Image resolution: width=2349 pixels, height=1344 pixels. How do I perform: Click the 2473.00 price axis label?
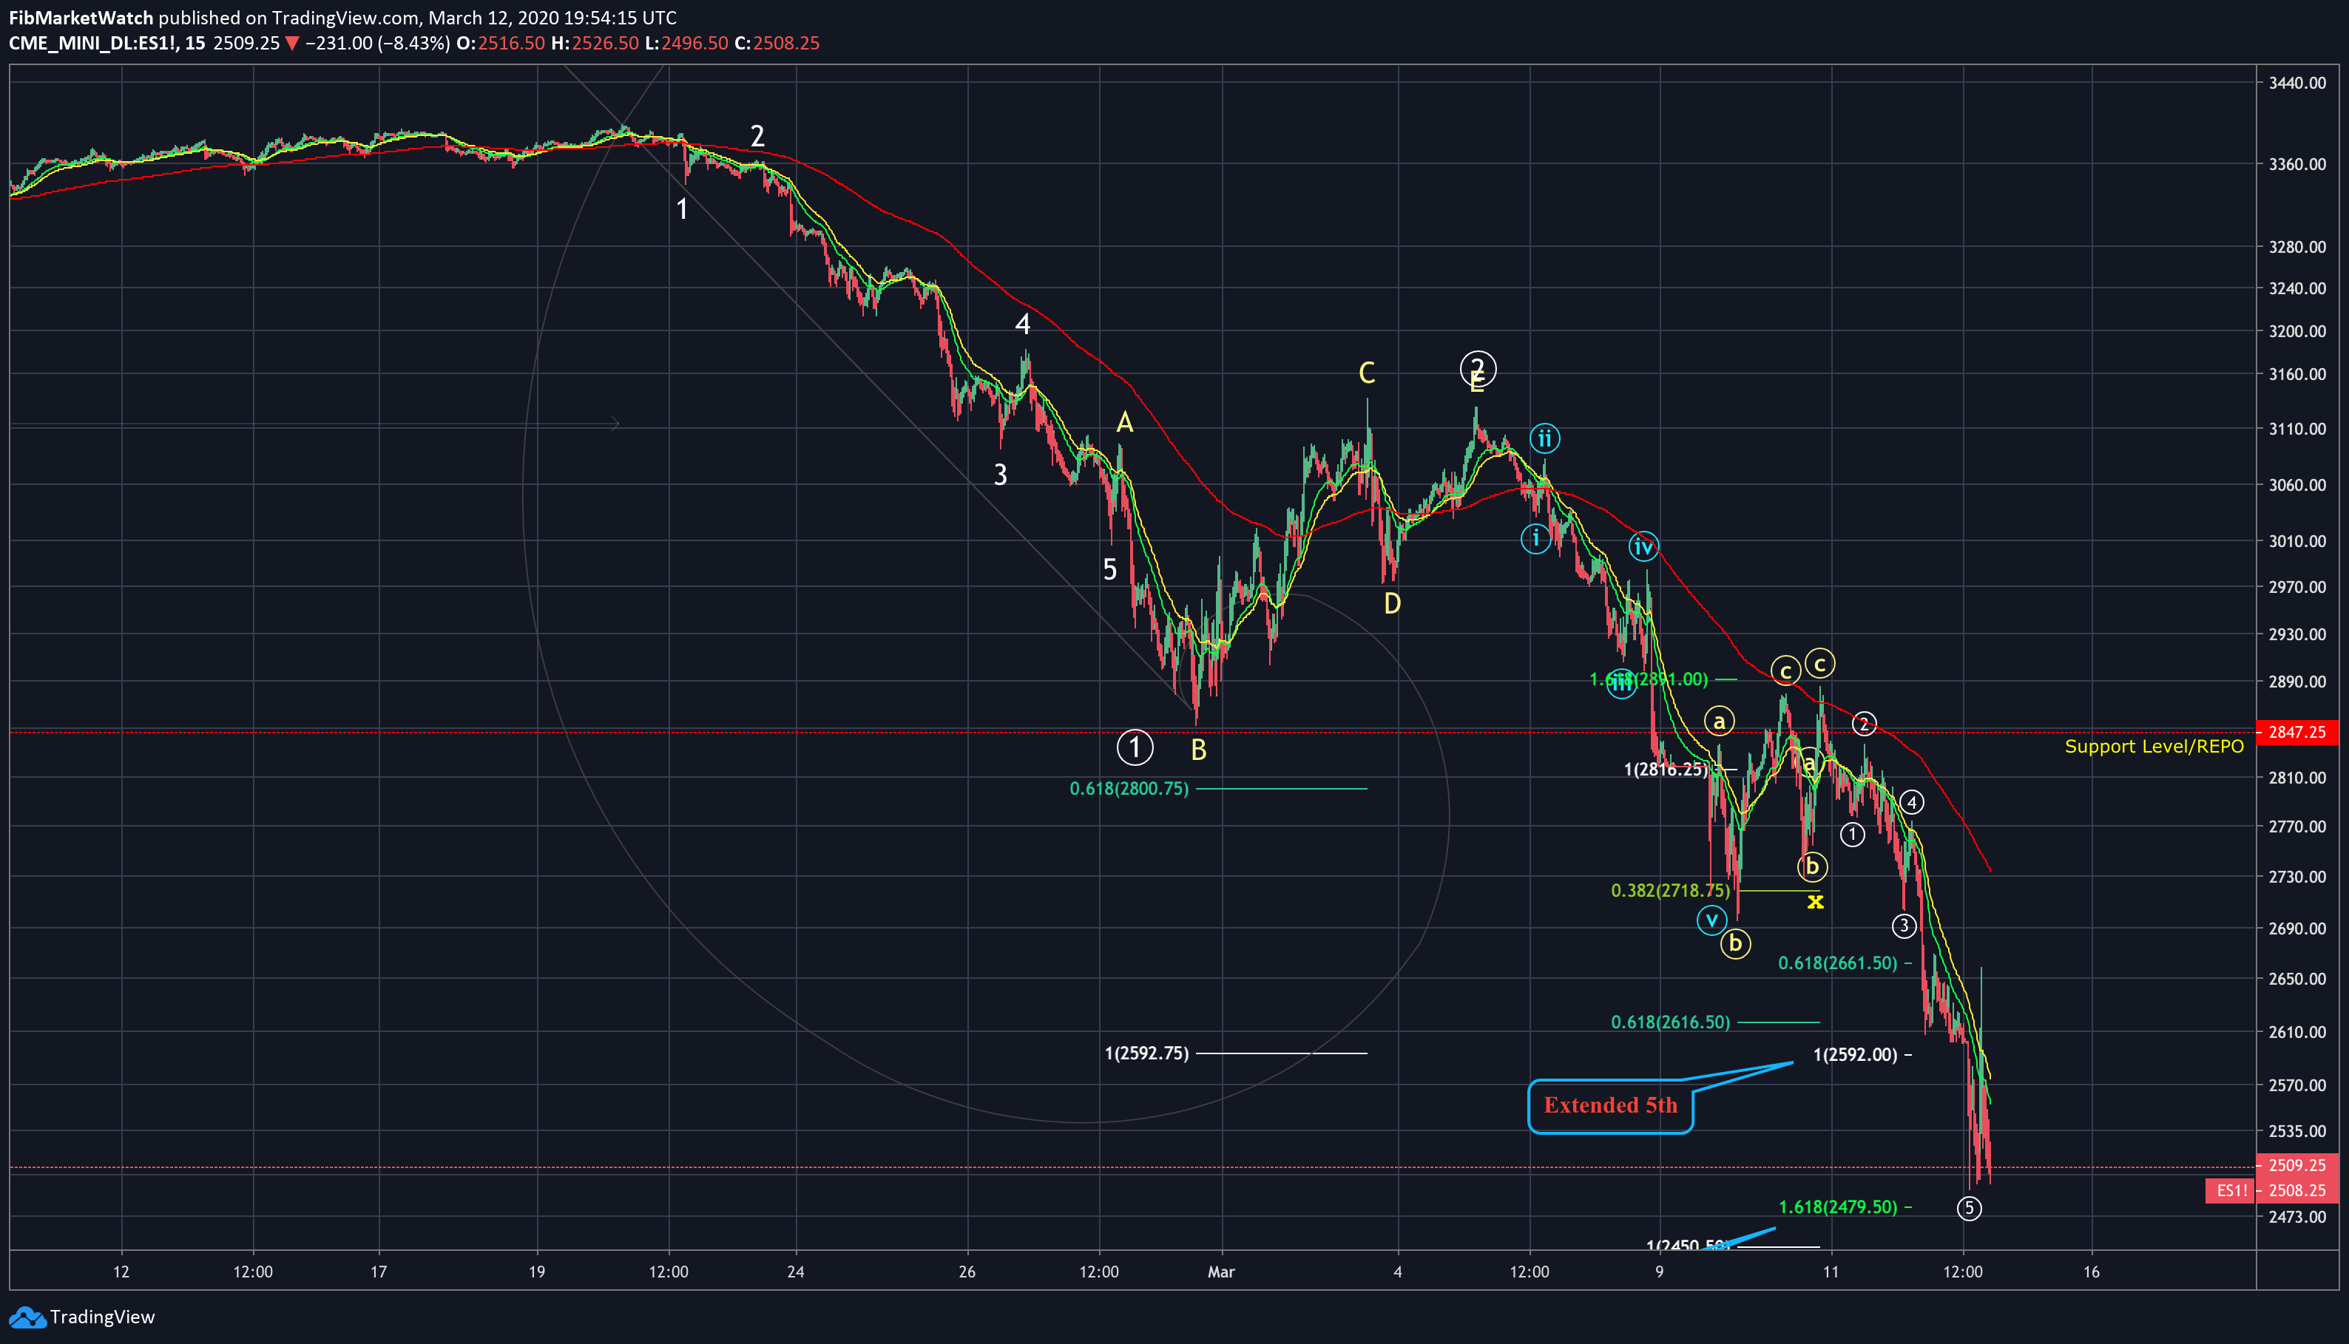2297,1217
